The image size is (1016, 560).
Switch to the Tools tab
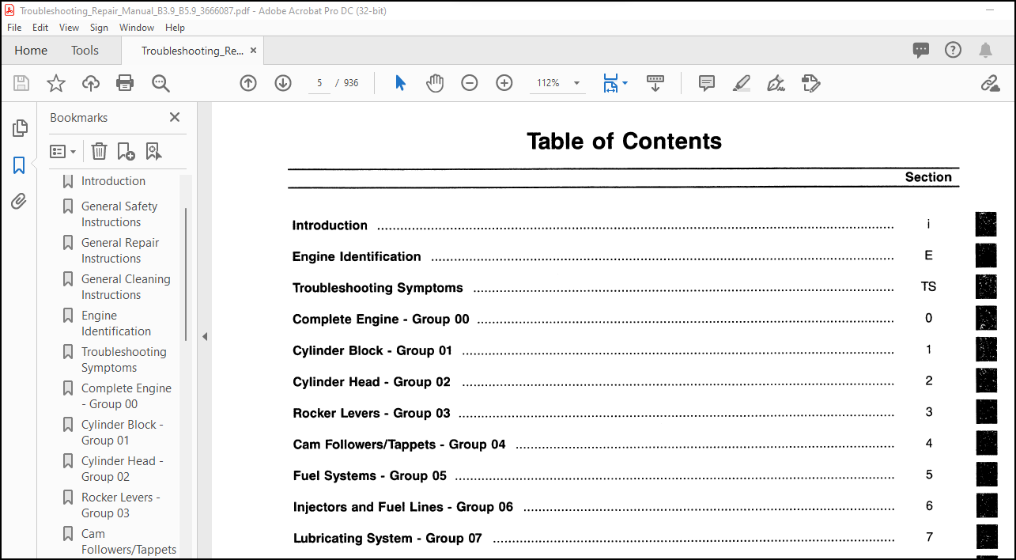click(x=85, y=50)
